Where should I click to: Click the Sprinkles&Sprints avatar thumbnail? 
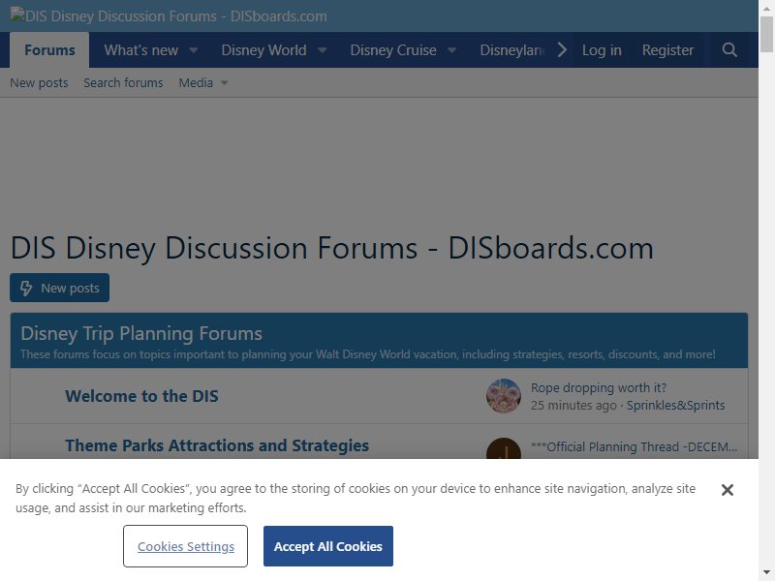[503, 396]
